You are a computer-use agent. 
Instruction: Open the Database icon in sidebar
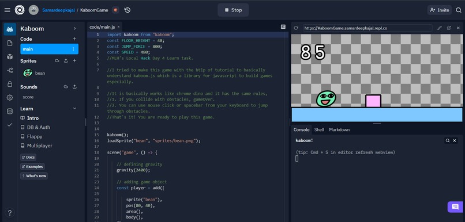coord(10,111)
